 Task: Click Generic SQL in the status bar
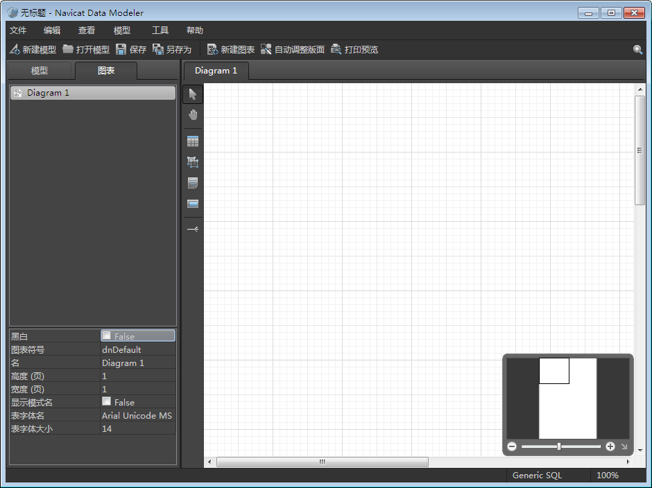click(536, 476)
